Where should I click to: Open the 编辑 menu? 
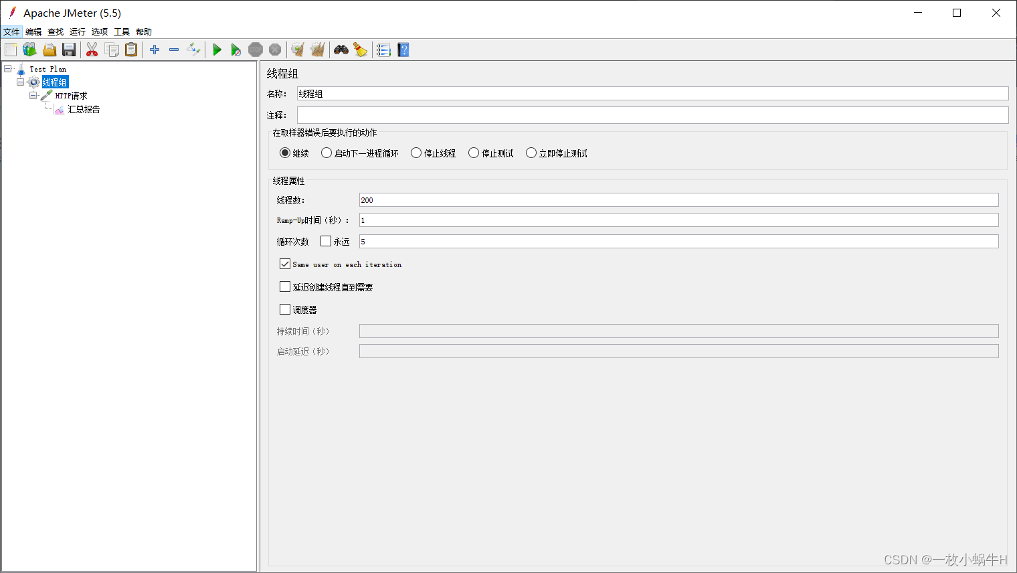[x=33, y=31]
